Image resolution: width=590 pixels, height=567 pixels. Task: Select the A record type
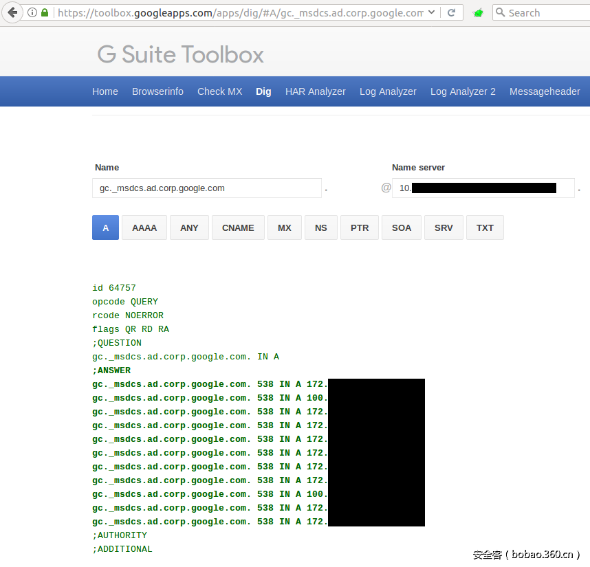point(105,227)
